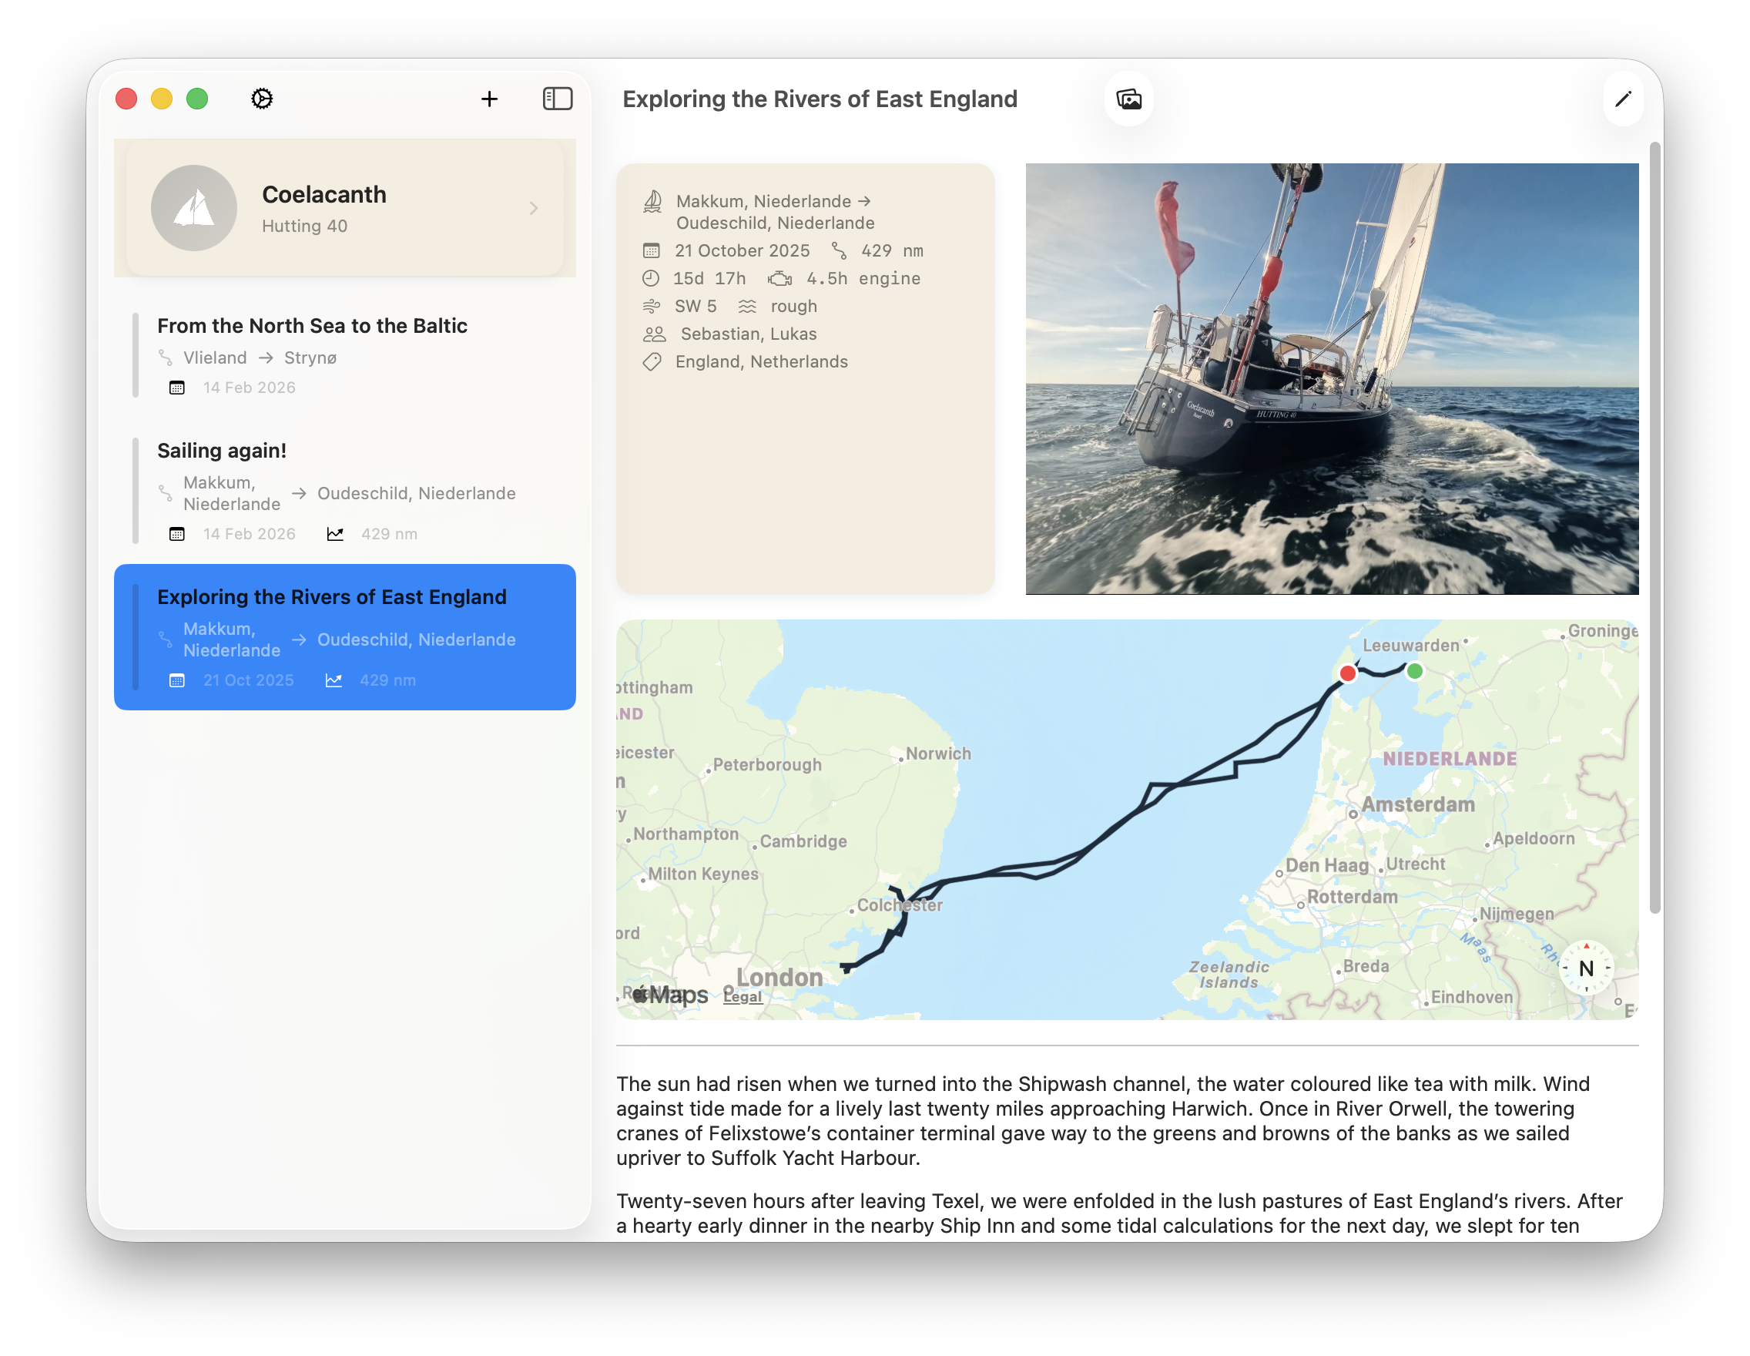This screenshot has width=1750, height=1356.
Task: Open the settings gear in the toolbar
Action: point(262,98)
